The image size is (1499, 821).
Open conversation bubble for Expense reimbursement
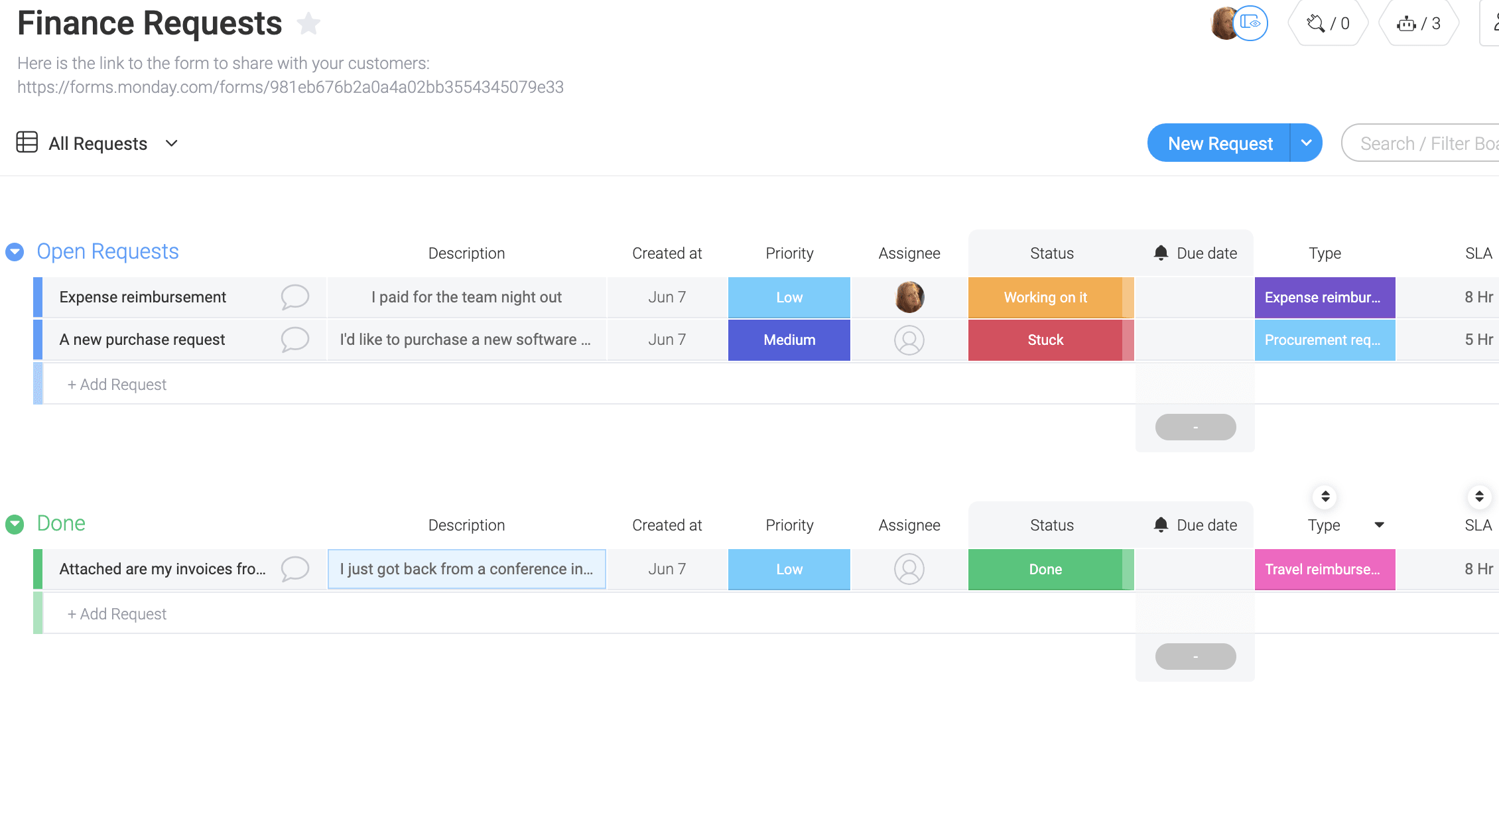click(294, 297)
